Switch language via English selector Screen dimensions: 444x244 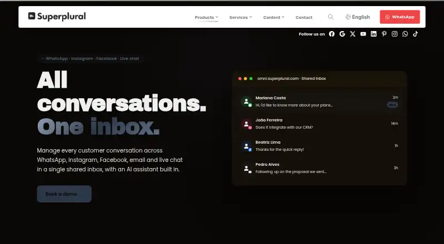pos(357,17)
